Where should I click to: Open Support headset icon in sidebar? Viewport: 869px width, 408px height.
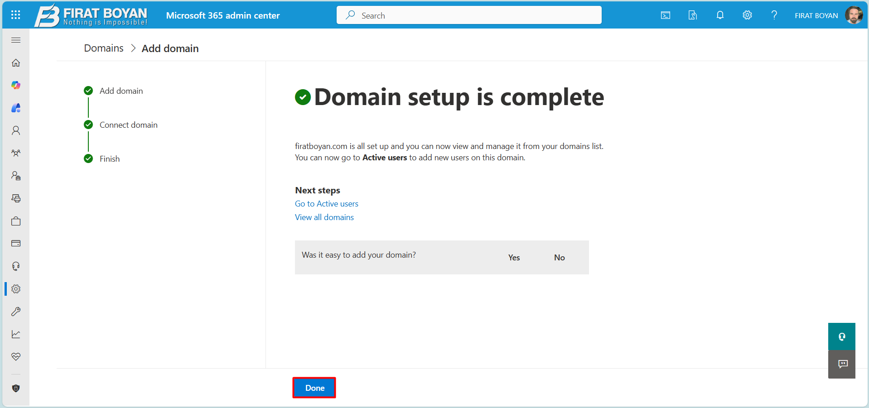15,266
